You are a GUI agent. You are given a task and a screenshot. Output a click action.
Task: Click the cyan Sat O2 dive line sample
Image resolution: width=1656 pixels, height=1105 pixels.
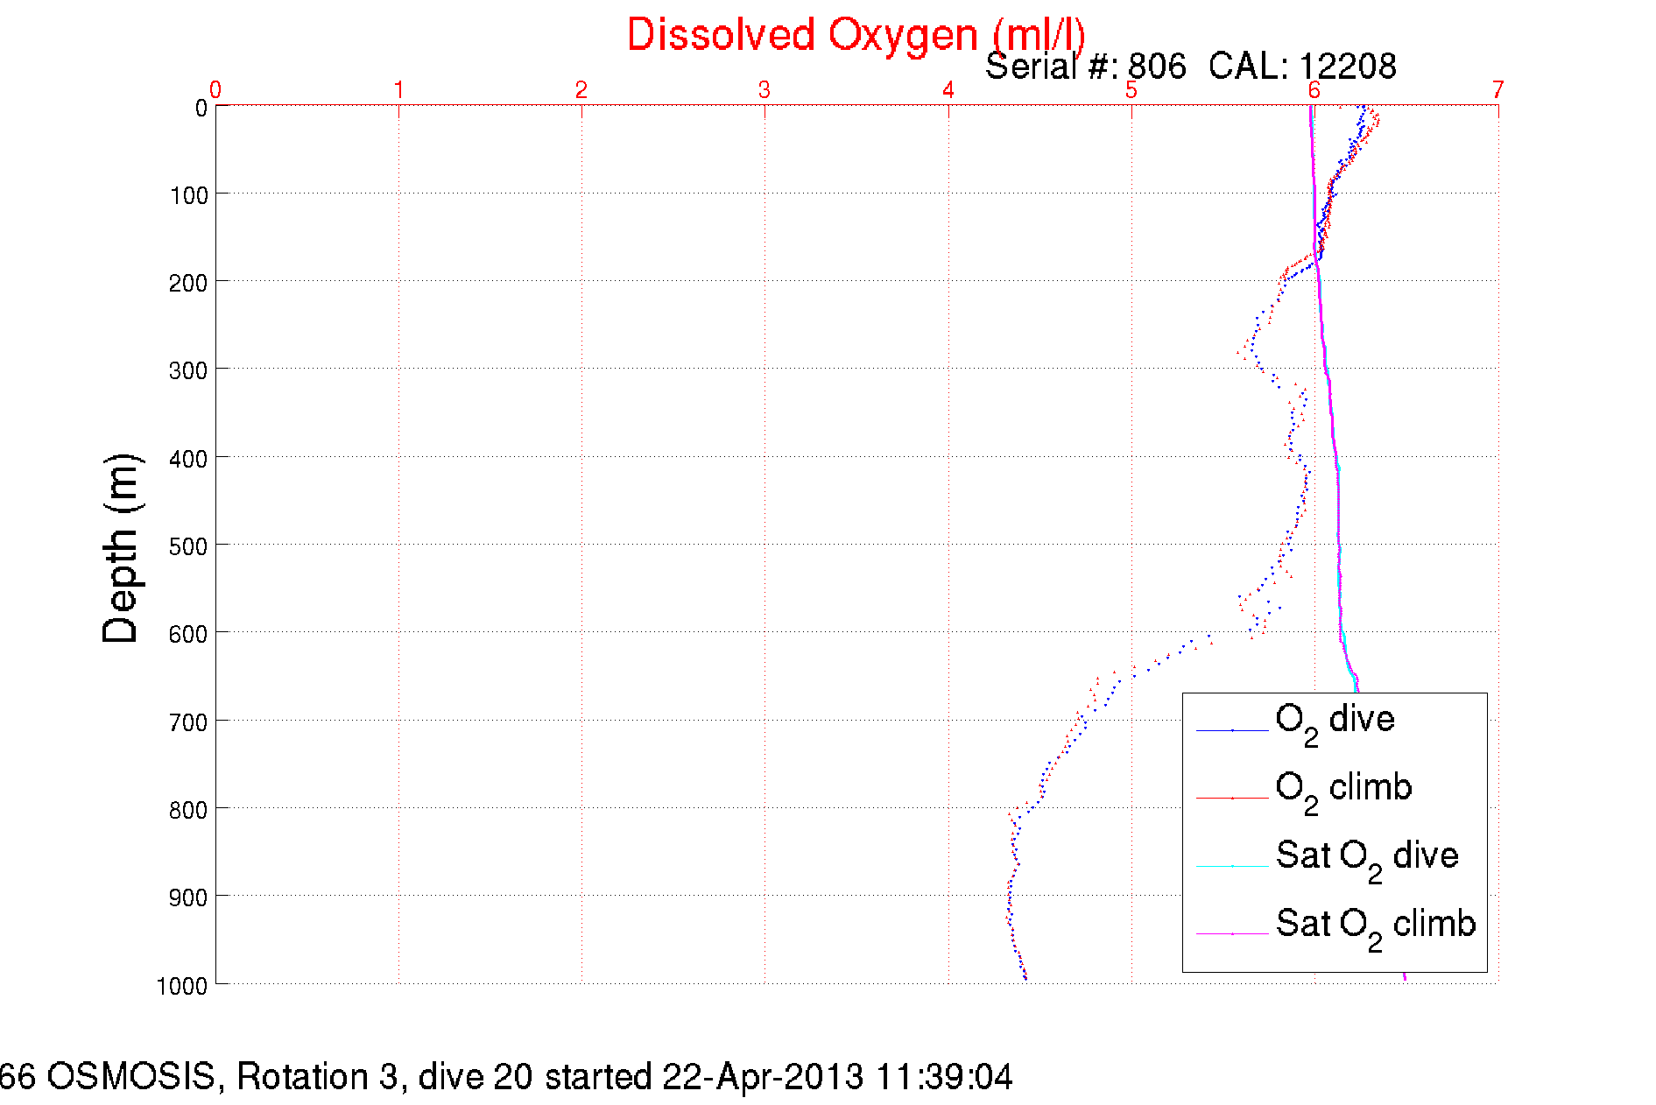(1232, 866)
